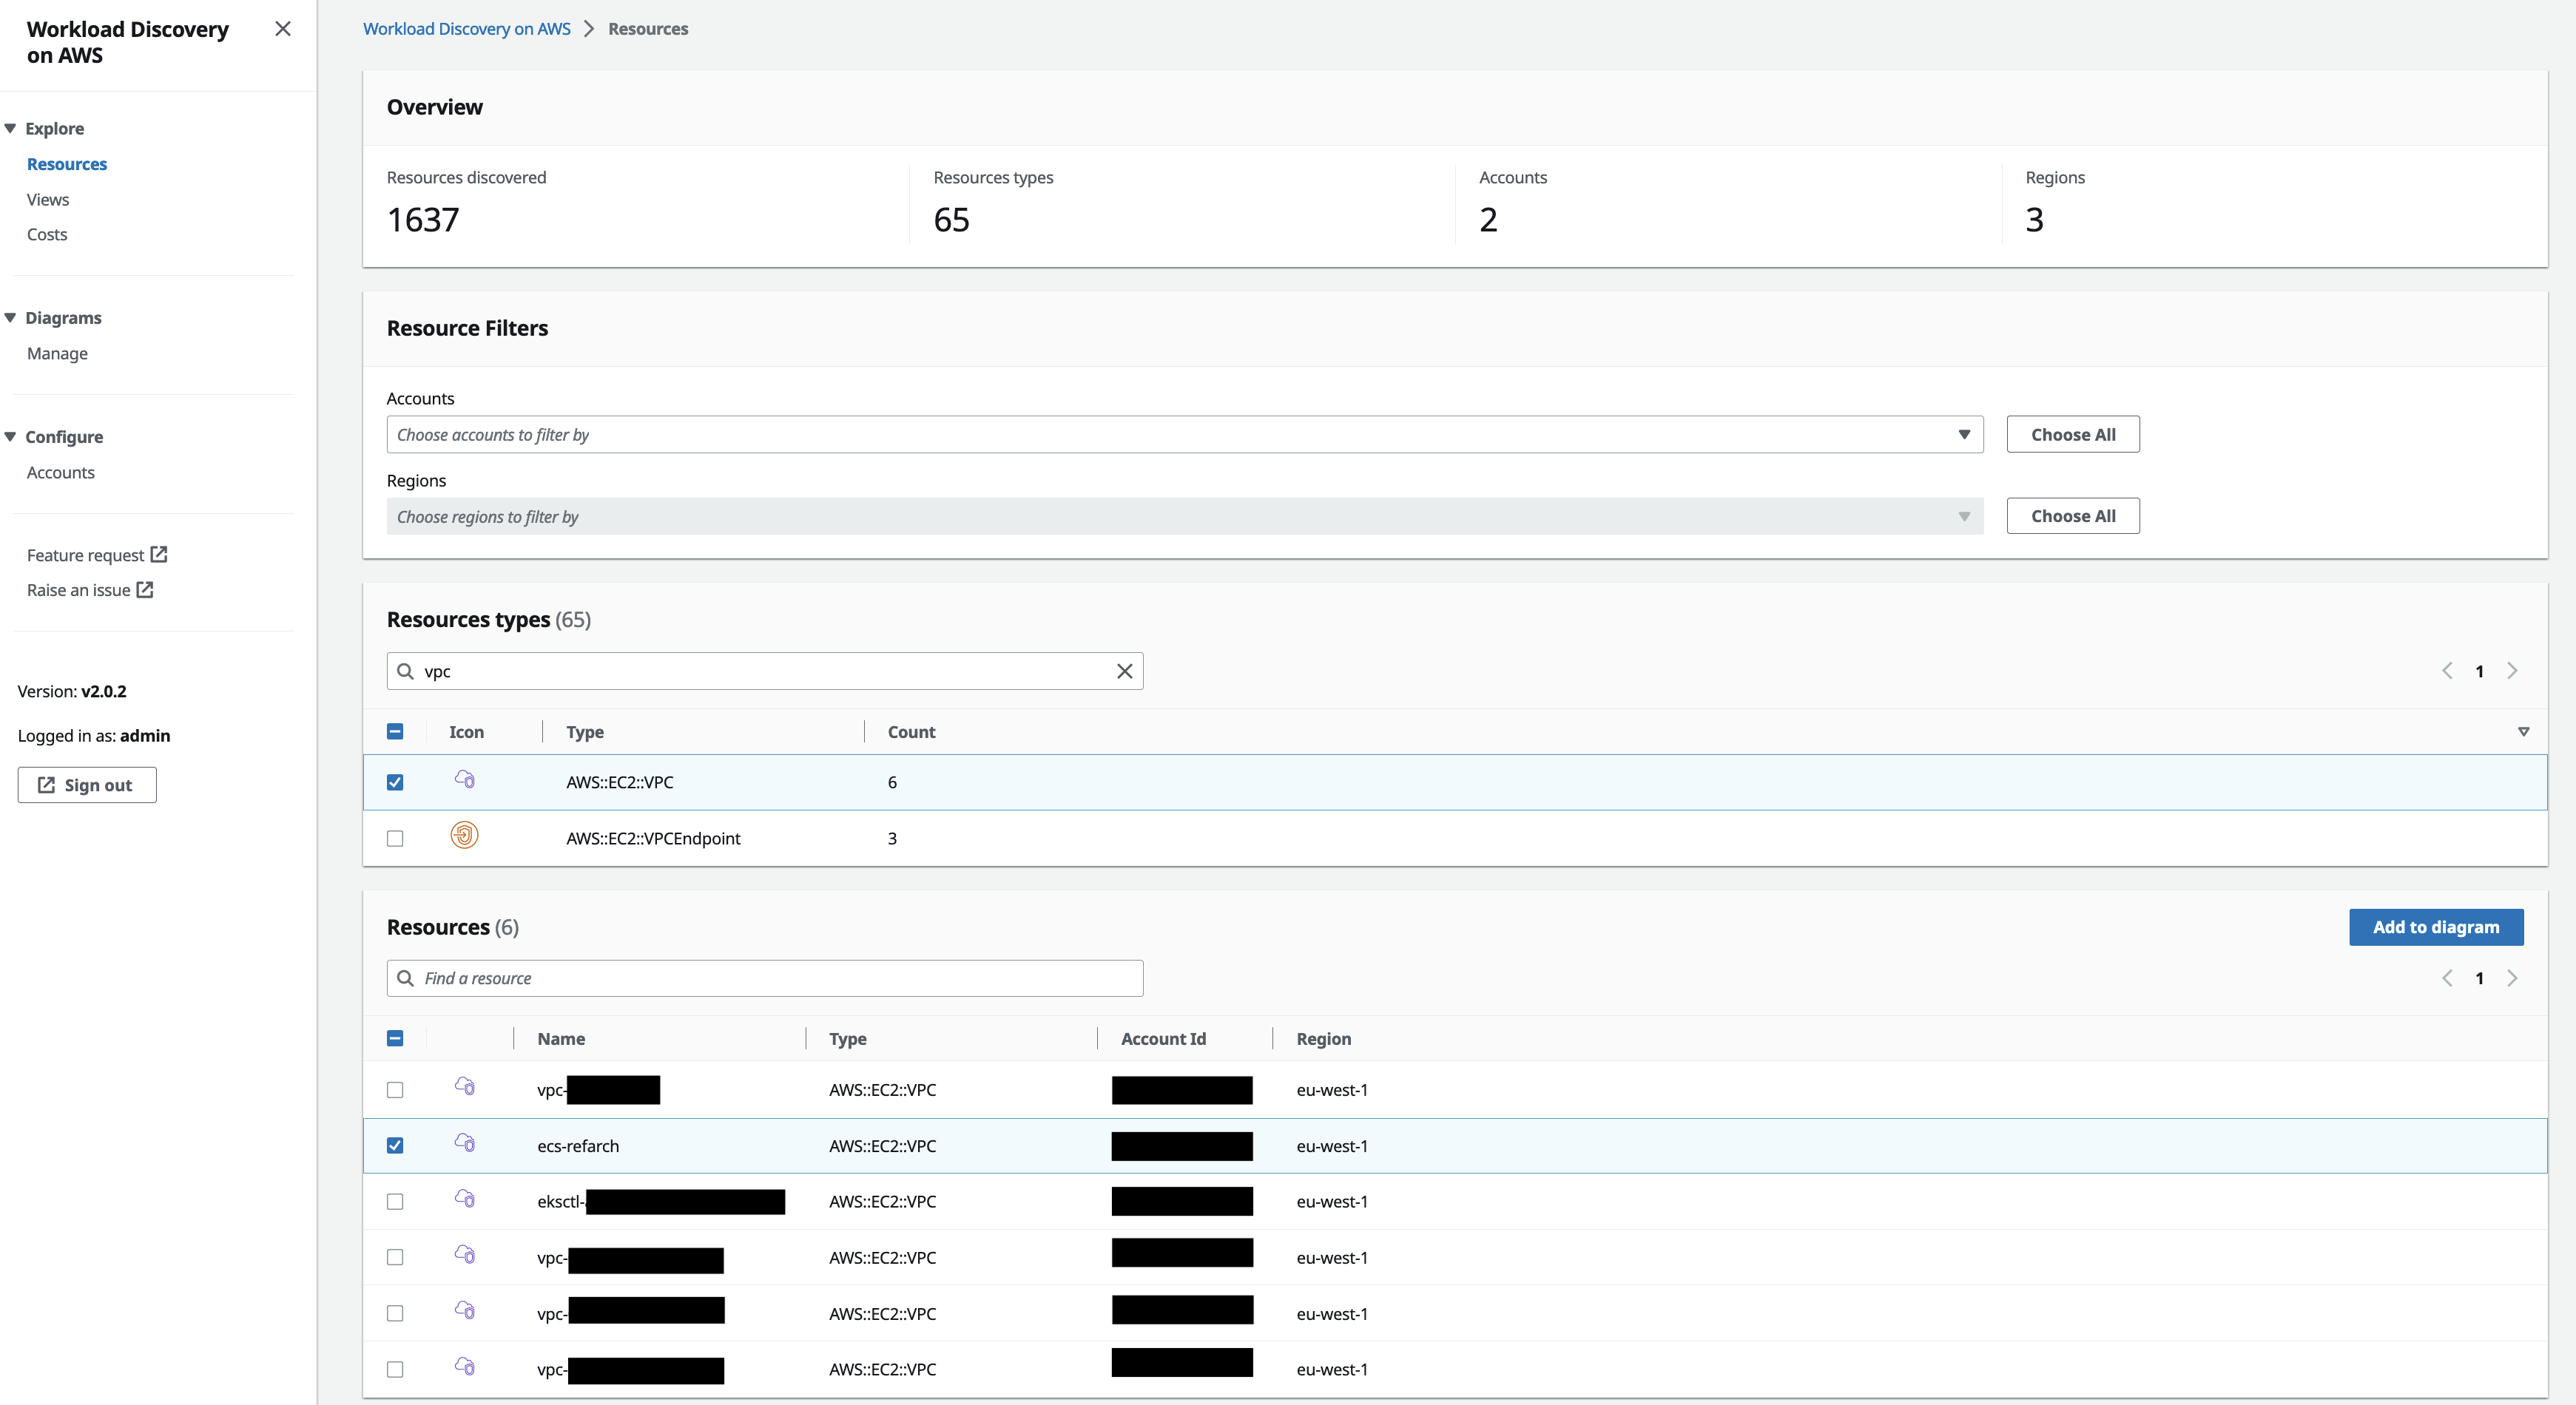Click the search magnifier in Resources types search
Screen dimensions: 2576x1405
[x=406, y=671]
